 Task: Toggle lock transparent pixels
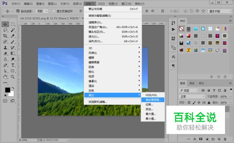[189, 102]
